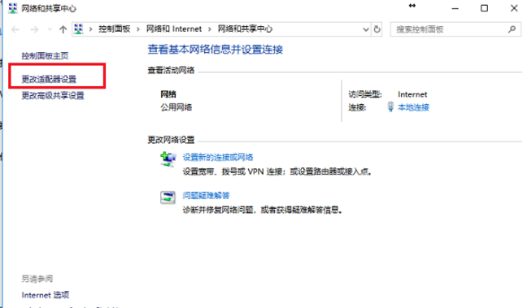Viewport: 523px width, 308px height.
Task: Select 控制面板 breadcrumb in address bar
Action: click(x=114, y=29)
